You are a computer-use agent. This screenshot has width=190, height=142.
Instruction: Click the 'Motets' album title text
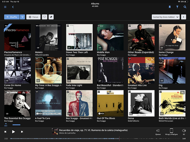pyautogui.click(x=39, y=52)
